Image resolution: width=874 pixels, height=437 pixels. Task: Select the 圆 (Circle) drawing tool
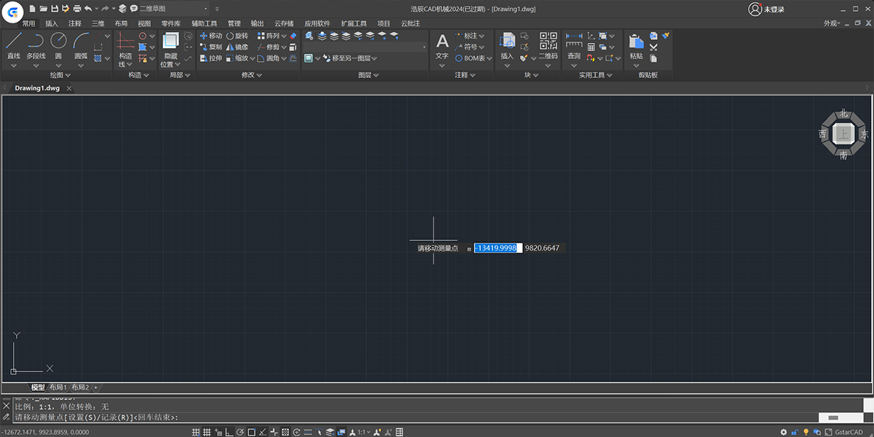58,42
